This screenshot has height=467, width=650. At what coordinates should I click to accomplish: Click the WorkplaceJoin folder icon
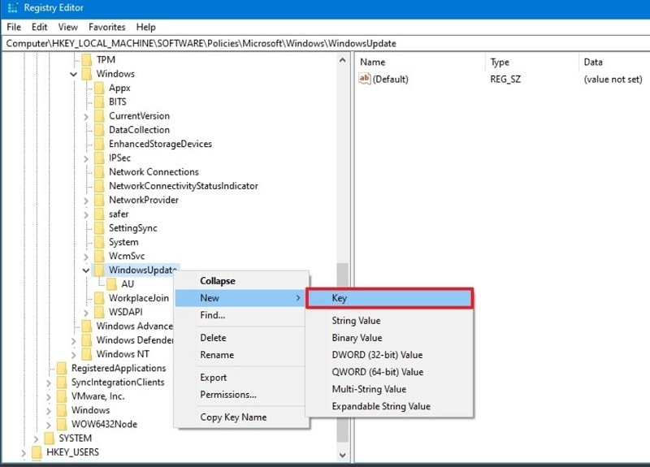point(99,298)
